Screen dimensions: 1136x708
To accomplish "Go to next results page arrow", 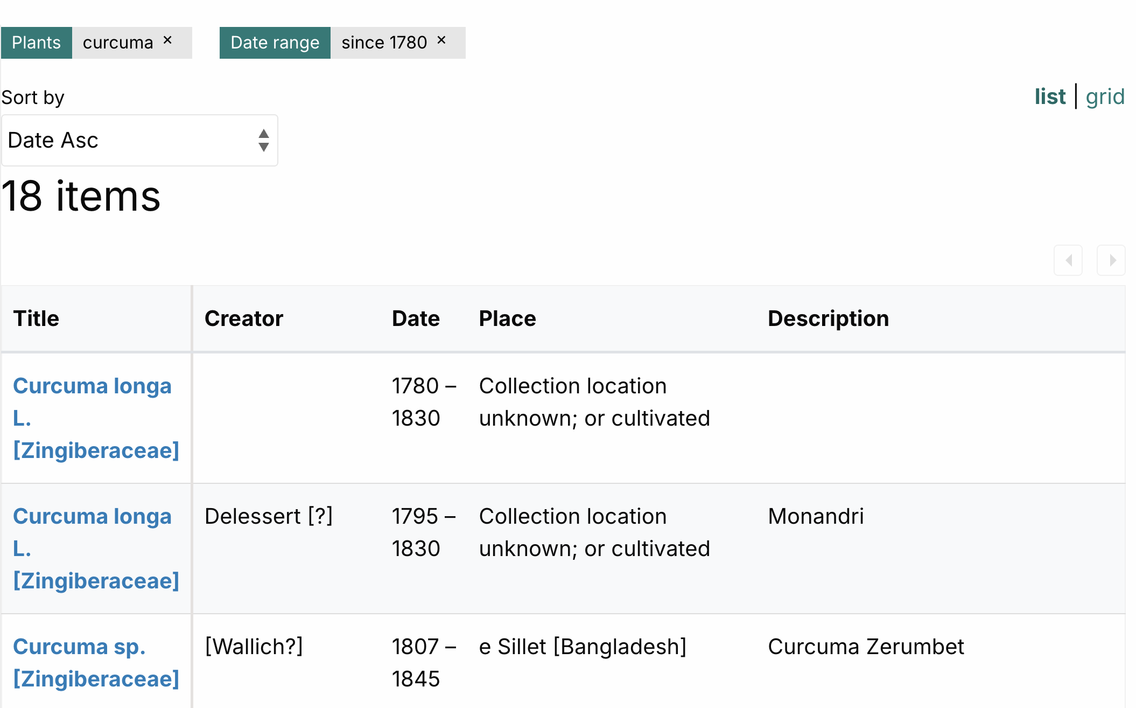I will coord(1111,260).
